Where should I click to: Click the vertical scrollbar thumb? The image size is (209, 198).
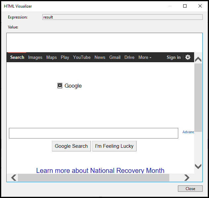[198, 98]
